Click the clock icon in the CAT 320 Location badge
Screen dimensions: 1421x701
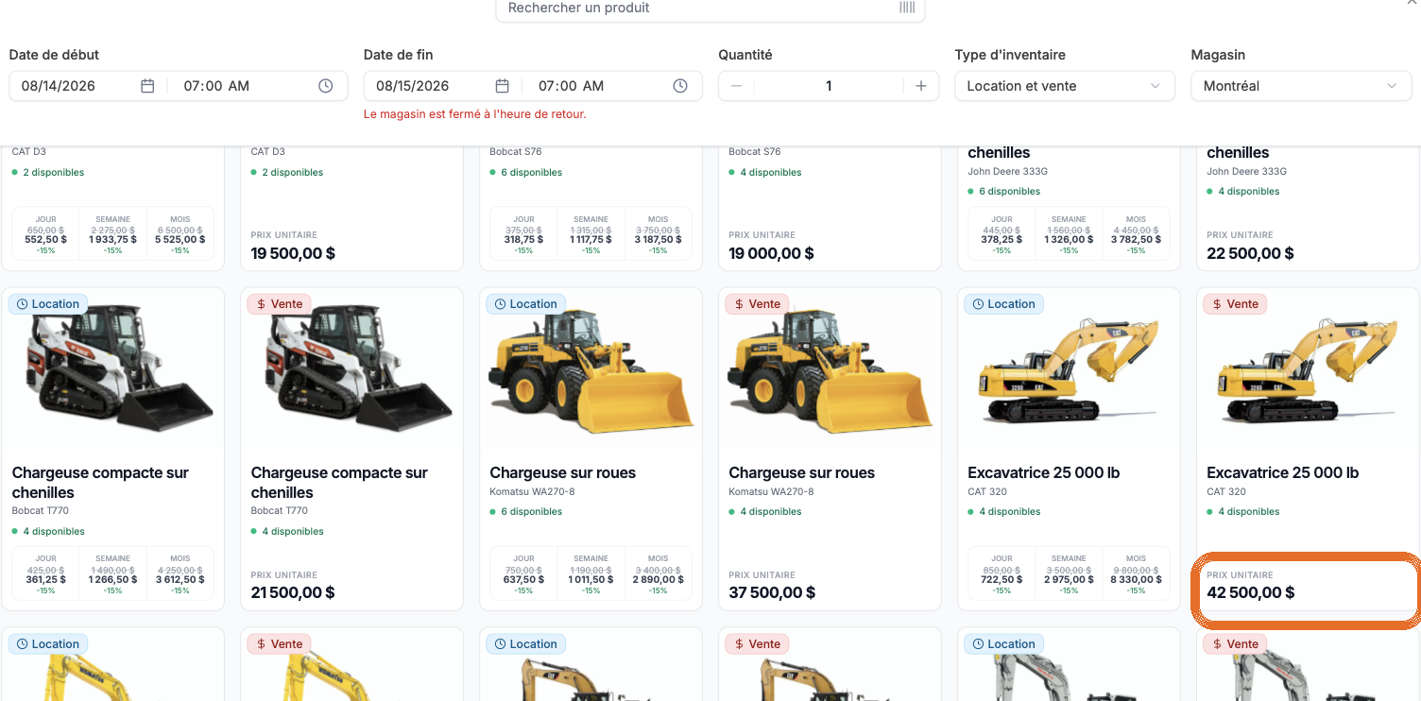[979, 304]
